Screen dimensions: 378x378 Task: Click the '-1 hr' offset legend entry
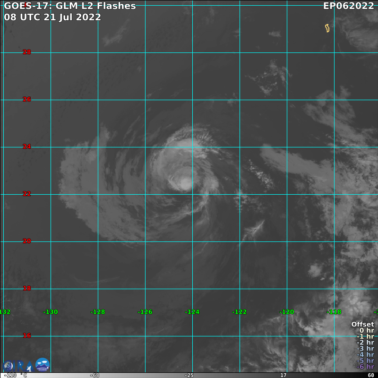pyautogui.click(x=366, y=336)
